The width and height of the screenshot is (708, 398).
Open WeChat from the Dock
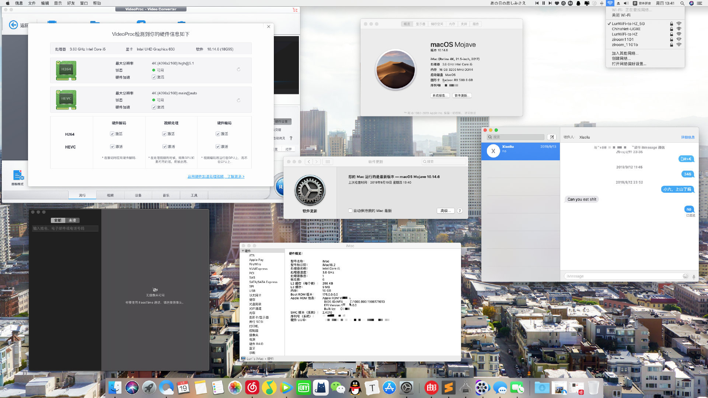(338, 387)
